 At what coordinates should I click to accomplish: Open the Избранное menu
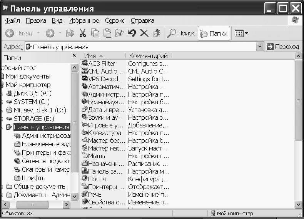click(84, 20)
